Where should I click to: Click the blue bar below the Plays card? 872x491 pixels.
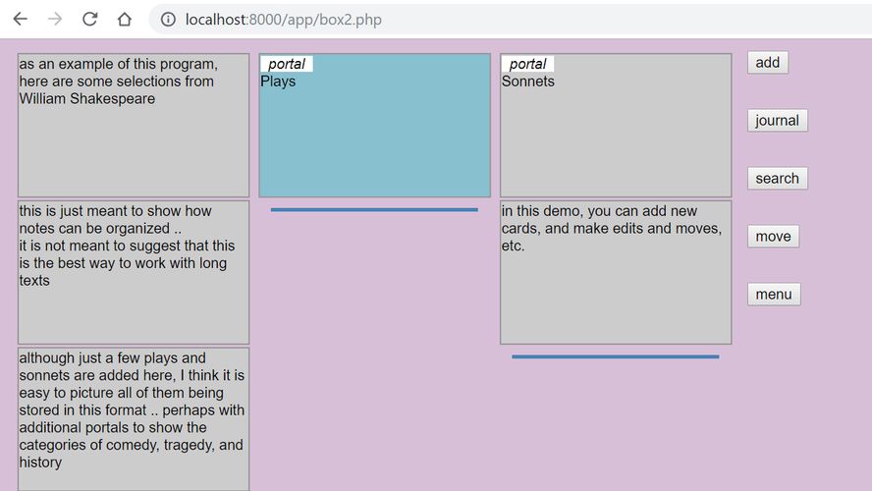374,209
